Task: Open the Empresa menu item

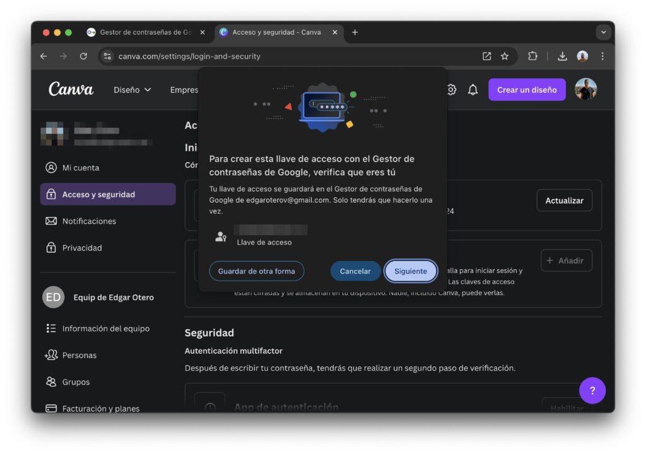Action: pyautogui.click(x=184, y=90)
